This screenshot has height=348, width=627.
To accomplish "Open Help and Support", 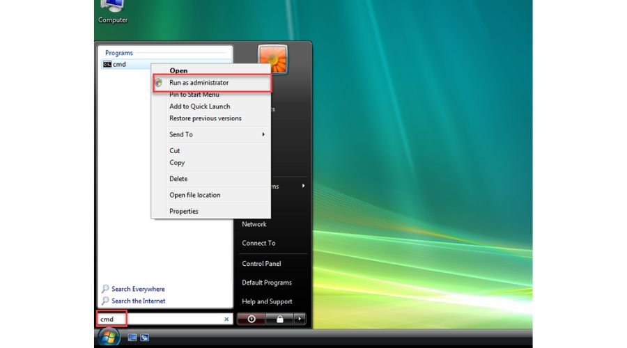I will click(x=267, y=301).
